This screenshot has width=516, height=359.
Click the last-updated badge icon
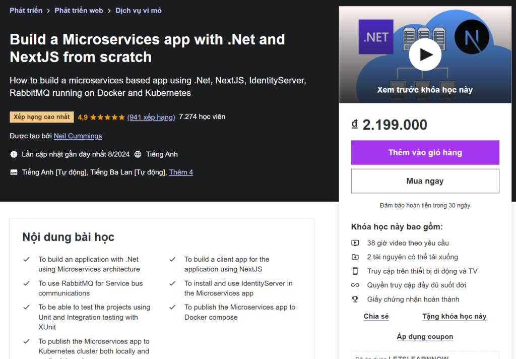pos(14,154)
